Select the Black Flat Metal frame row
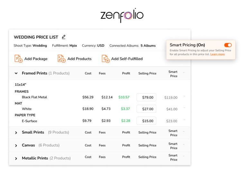 coord(34,97)
